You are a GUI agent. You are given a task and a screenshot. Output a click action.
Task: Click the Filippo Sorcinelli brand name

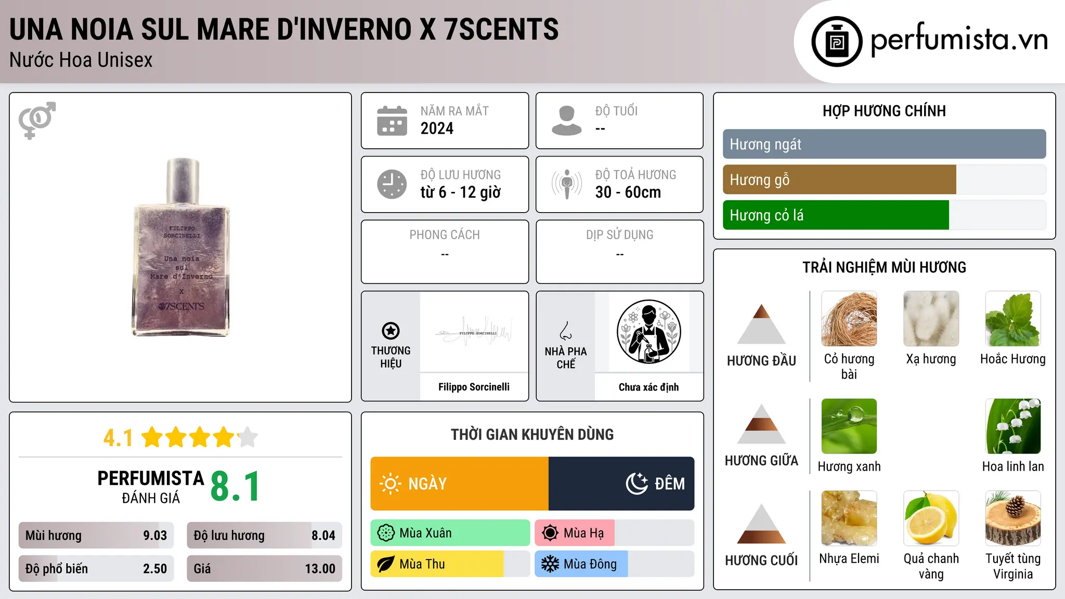click(x=474, y=387)
